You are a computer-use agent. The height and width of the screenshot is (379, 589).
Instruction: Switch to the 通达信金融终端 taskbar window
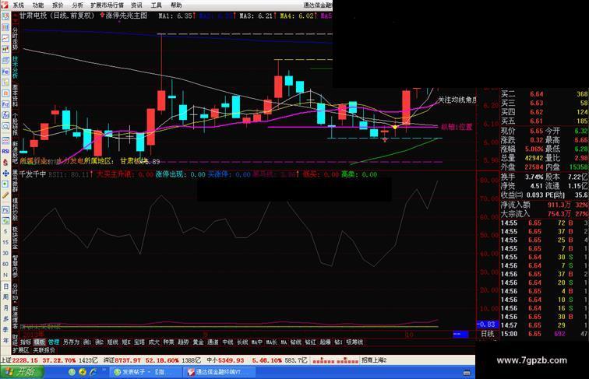tap(219, 372)
